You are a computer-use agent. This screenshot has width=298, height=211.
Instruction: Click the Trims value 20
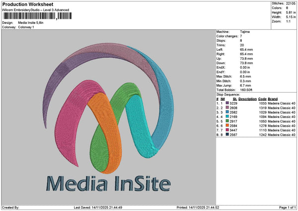pos(242,45)
